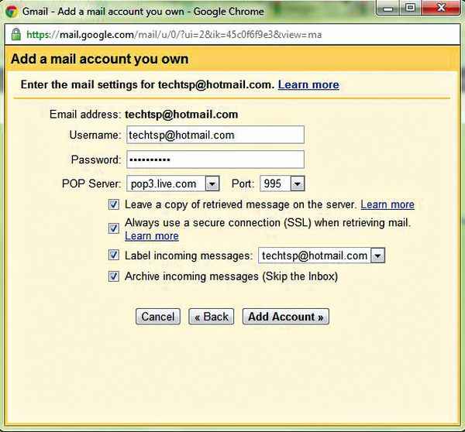Click the 'POP Server:' label
The image size is (465, 432).
(91, 183)
